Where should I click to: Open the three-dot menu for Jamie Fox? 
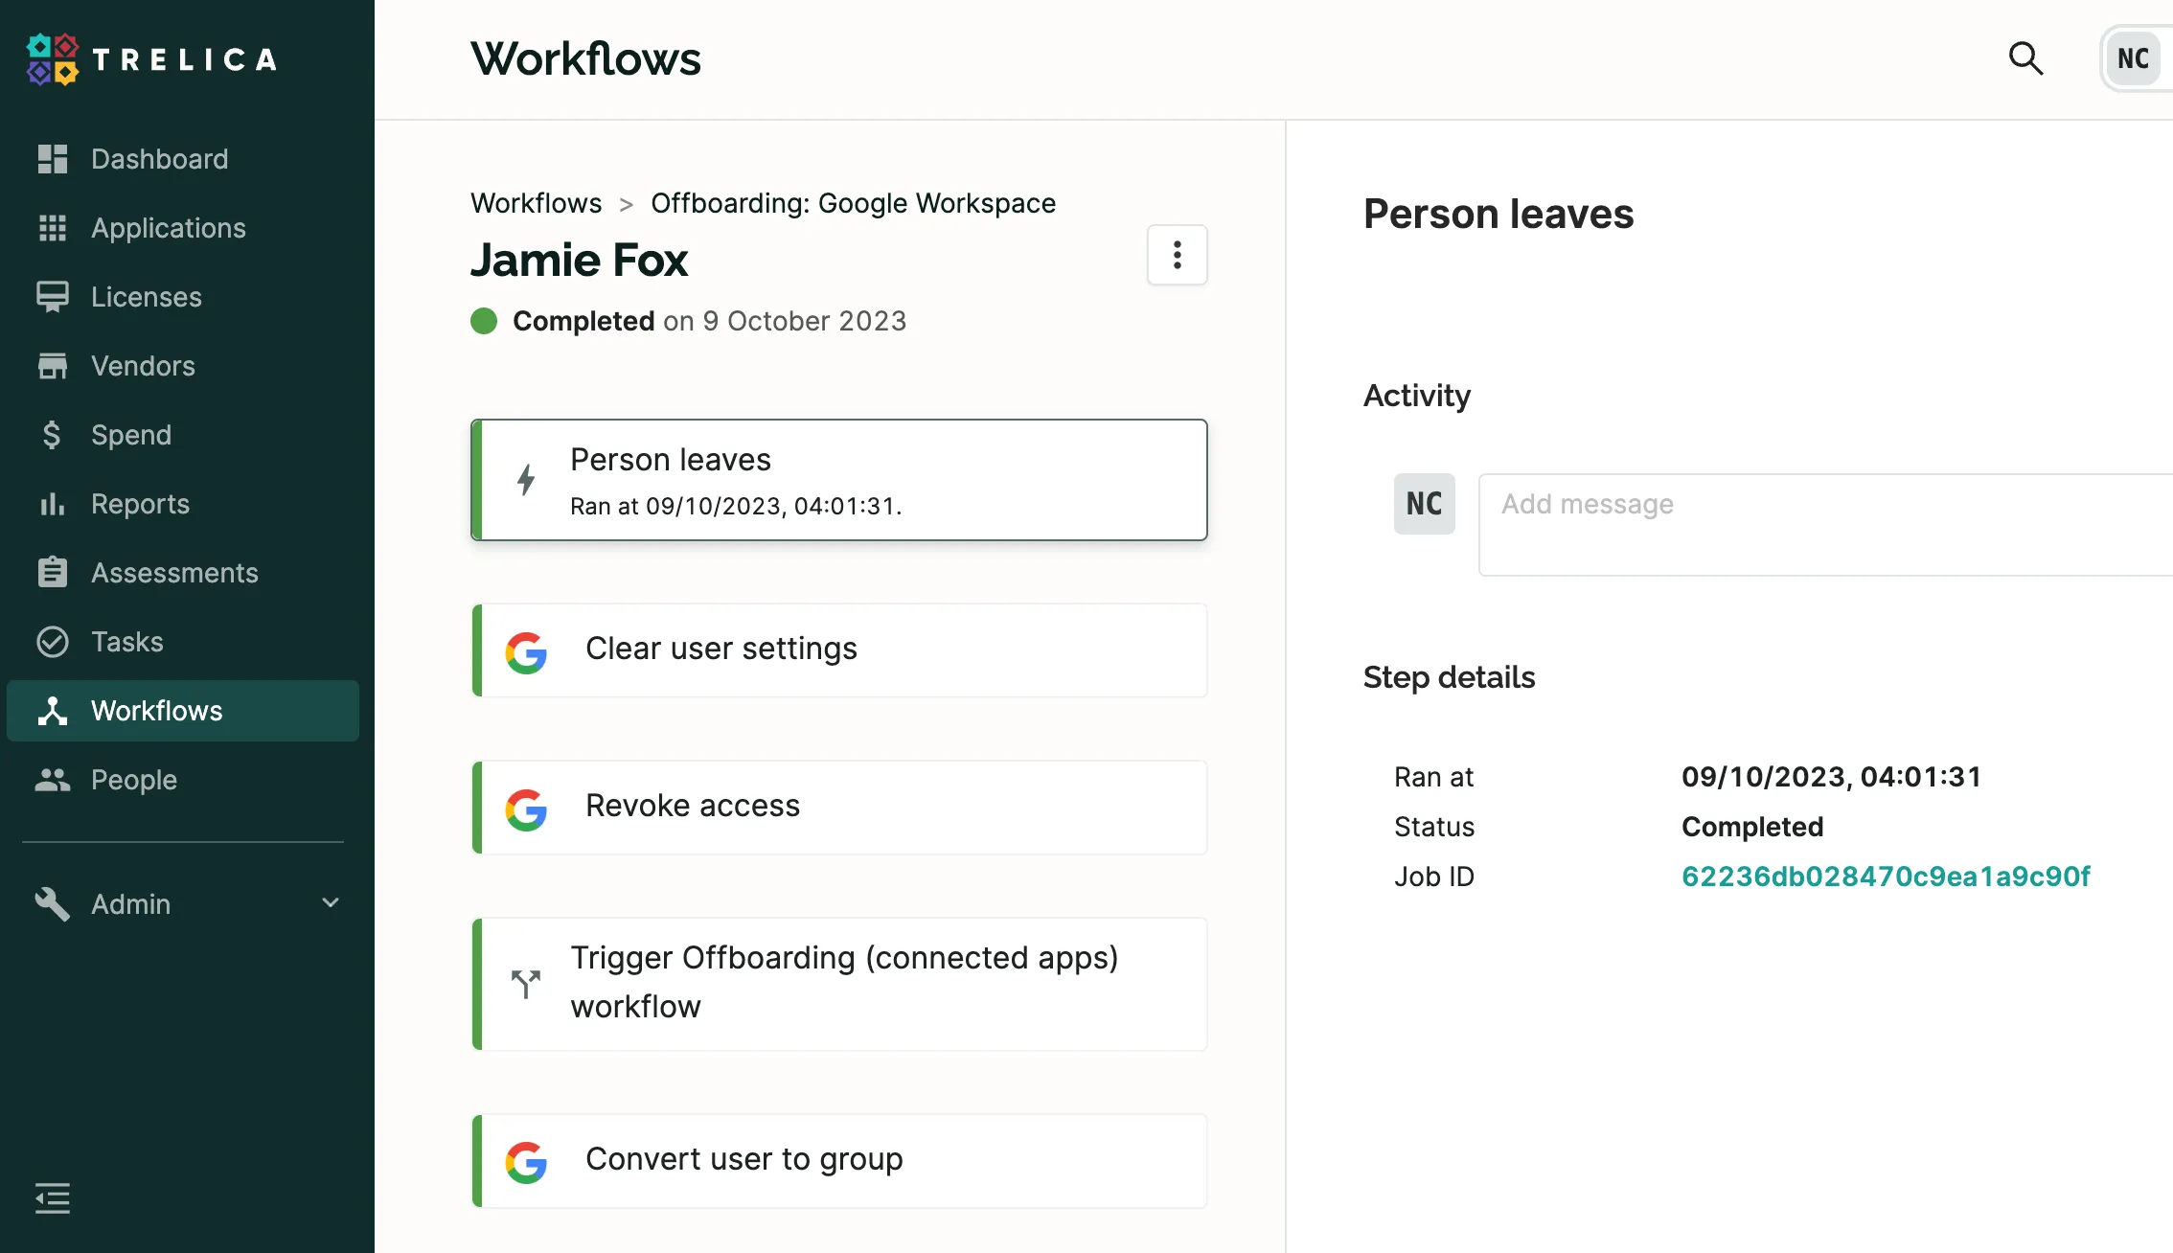(x=1178, y=255)
